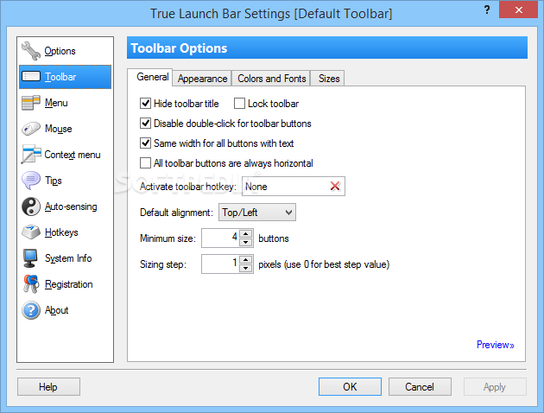The width and height of the screenshot is (544, 413).
Task: Select the Toolbar label in the sidebar
Action: point(60,77)
